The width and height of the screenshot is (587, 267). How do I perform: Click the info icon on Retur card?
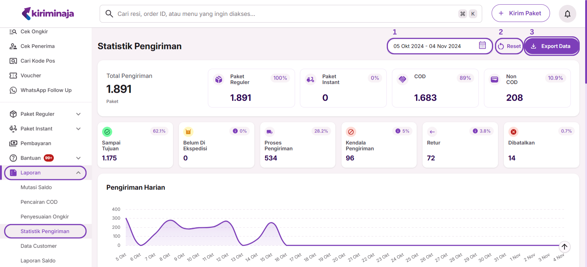click(475, 131)
